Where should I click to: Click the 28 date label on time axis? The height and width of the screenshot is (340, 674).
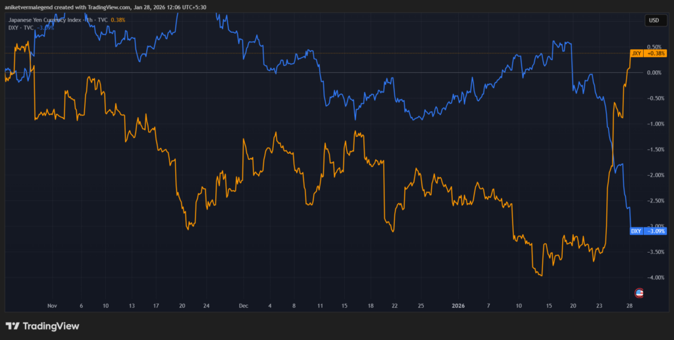pyautogui.click(x=629, y=306)
